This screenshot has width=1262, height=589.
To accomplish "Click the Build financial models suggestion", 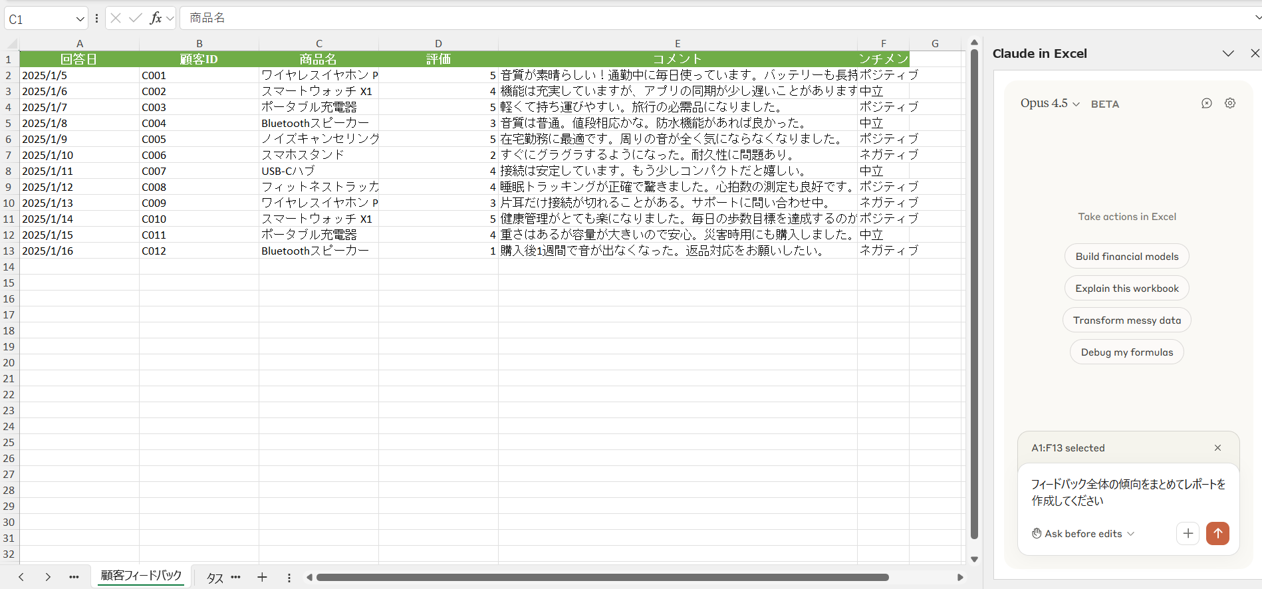I will click(x=1126, y=257).
